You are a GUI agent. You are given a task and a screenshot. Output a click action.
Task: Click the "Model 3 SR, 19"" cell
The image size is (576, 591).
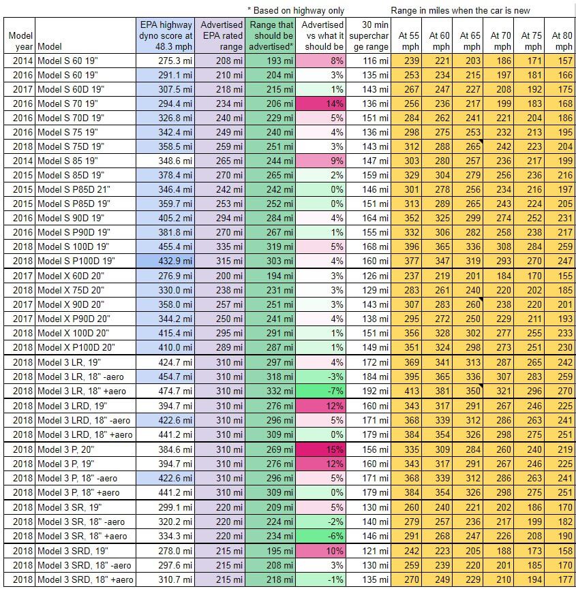pyautogui.click(x=86, y=507)
